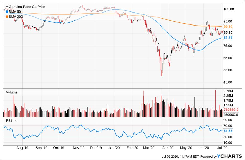Click the orange 90.70 SMA 200 value tag
245x160 pixels.
coord(228,27)
